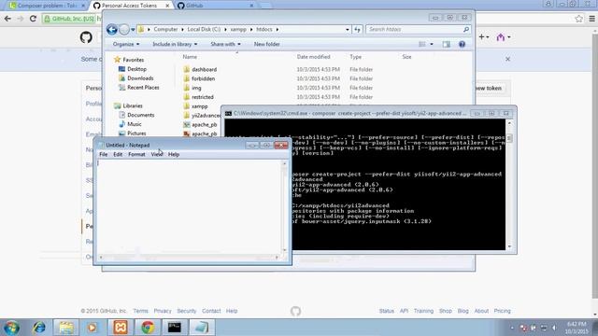This screenshot has height=336, width=598.
Task: Open Music library in navigation pane
Action: [135, 124]
